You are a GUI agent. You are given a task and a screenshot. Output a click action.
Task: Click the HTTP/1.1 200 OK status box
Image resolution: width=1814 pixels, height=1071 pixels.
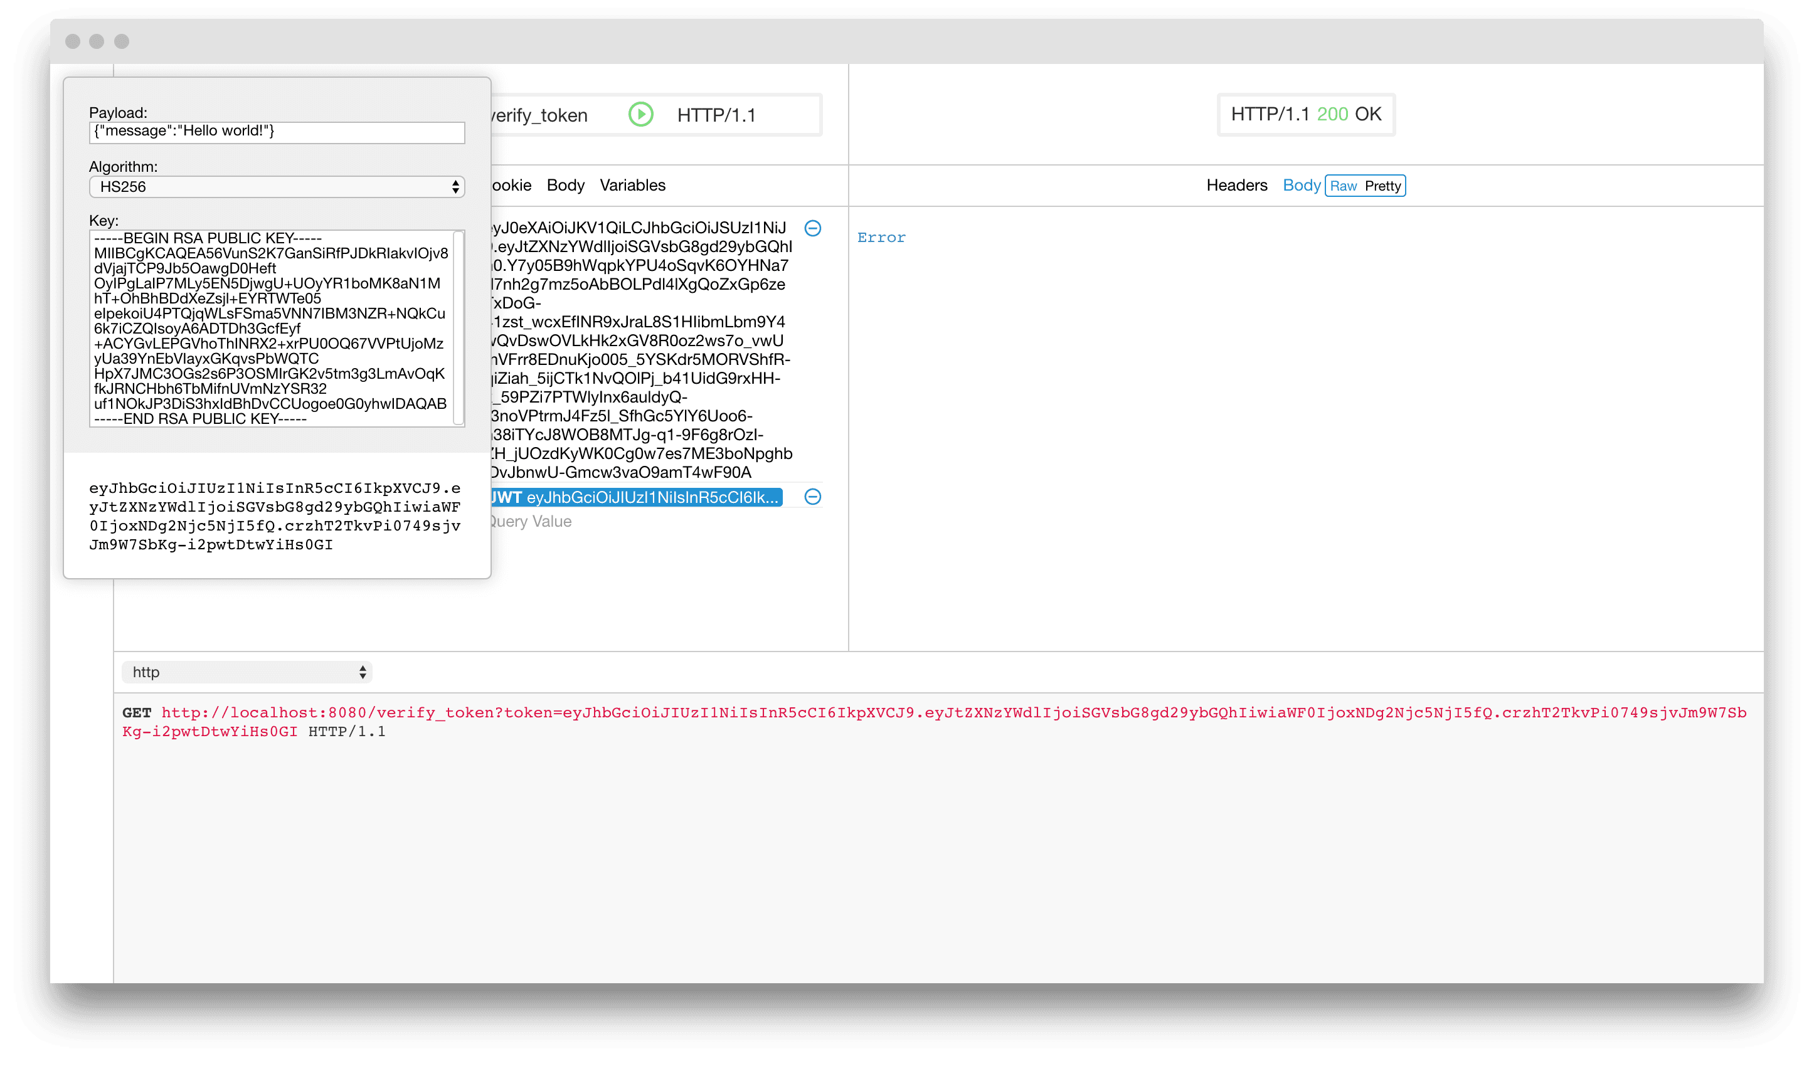point(1306,114)
